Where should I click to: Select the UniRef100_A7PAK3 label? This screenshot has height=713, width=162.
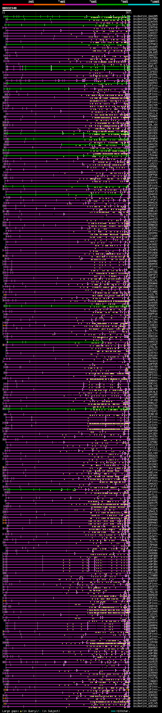tap(145, 44)
